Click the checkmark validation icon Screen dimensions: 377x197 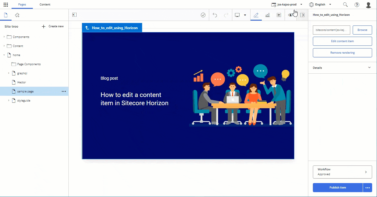[203, 15]
